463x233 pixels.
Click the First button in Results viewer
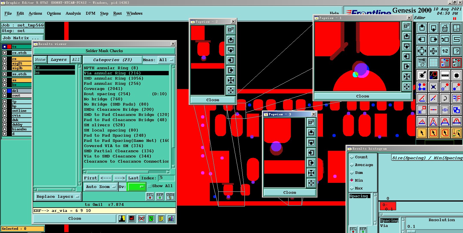(91, 178)
